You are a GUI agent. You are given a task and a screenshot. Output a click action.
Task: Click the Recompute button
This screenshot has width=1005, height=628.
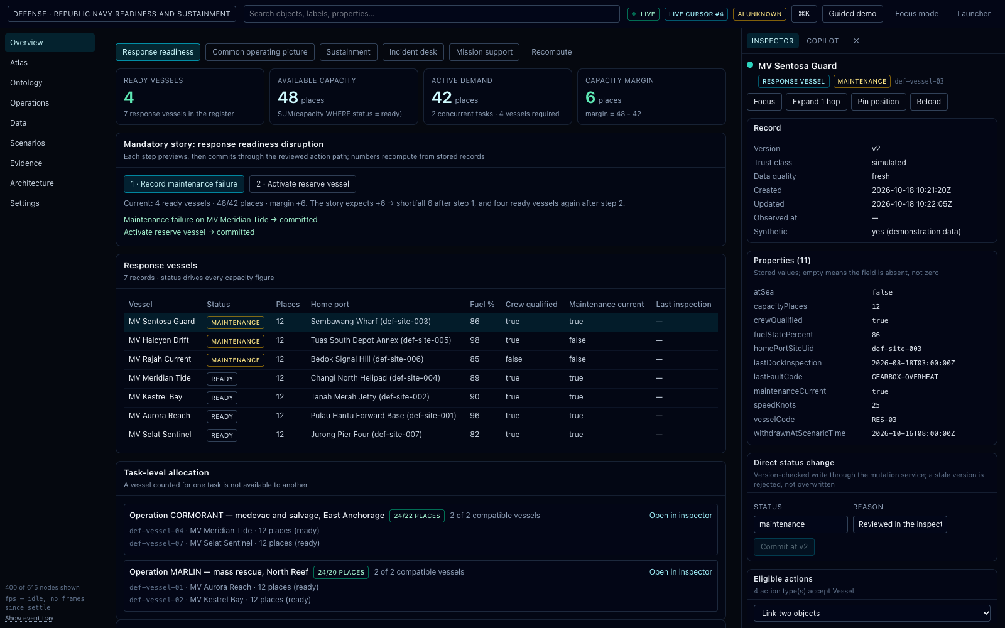(551, 52)
